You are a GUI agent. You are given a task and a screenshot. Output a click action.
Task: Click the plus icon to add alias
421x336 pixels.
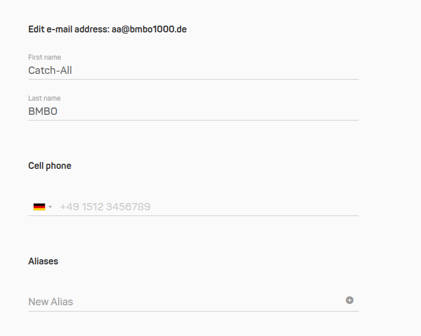(x=350, y=300)
